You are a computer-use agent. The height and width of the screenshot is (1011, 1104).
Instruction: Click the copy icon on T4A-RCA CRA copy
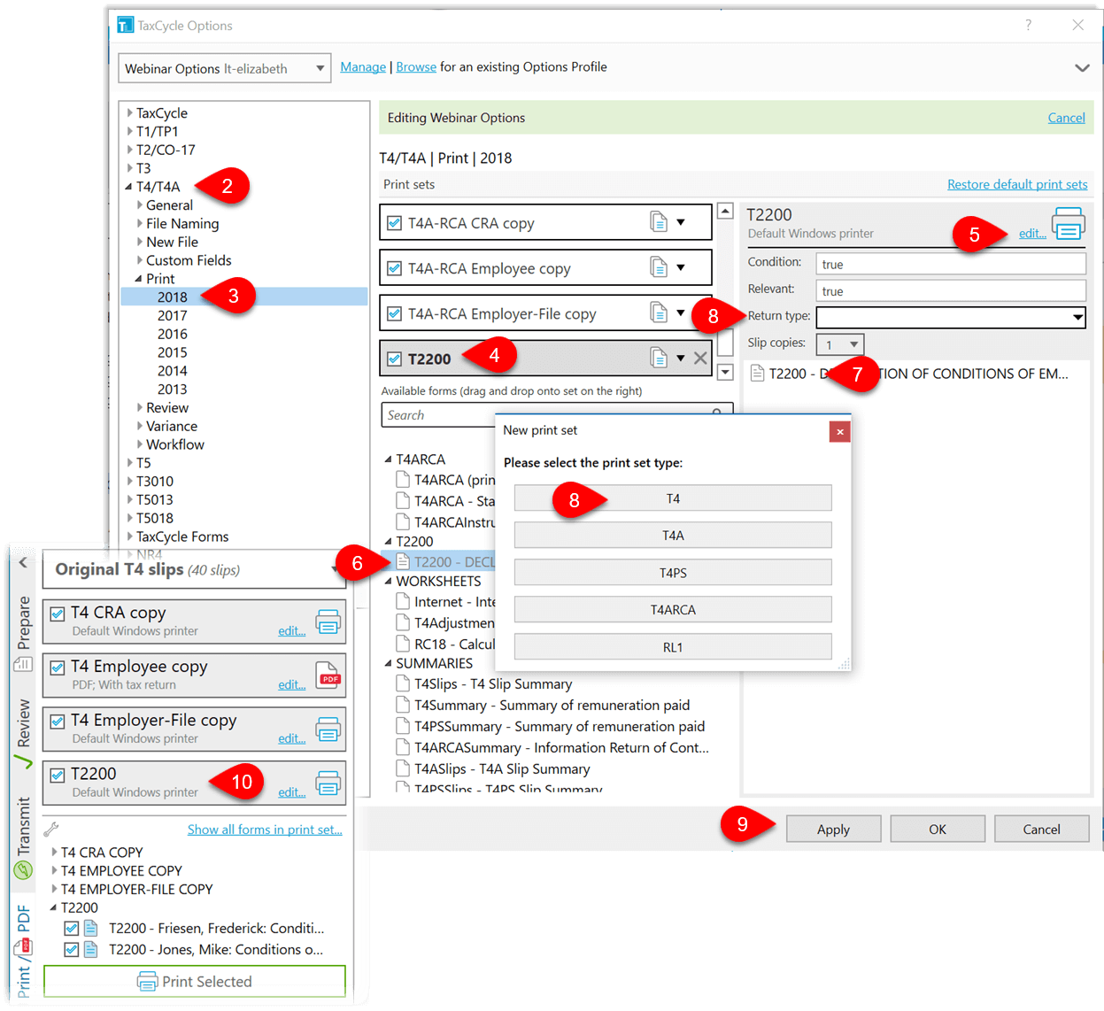tap(659, 222)
